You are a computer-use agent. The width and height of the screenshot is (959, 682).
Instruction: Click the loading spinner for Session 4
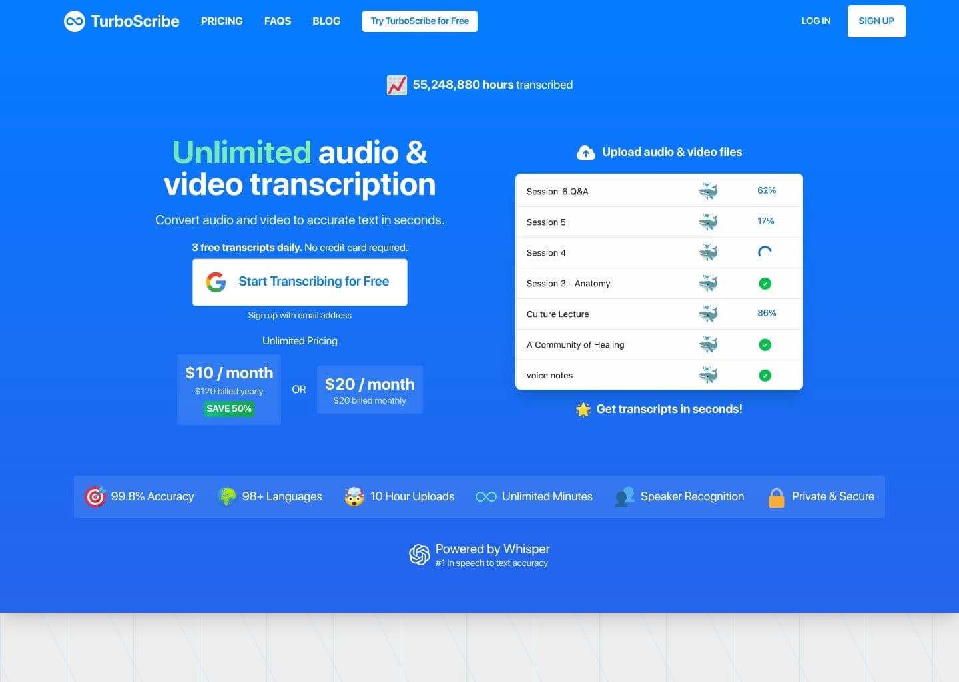(765, 252)
